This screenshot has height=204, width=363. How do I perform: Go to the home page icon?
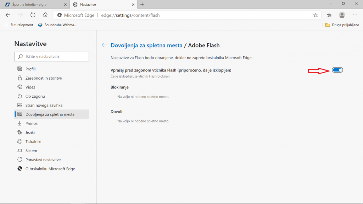tap(45, 15)
